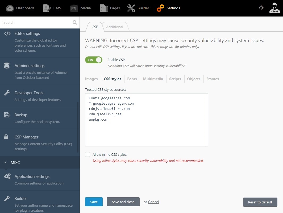Open the Objects sources tab
Image resolution: width=283 pixels, height=213 pixels.
[x=193, y=79]
